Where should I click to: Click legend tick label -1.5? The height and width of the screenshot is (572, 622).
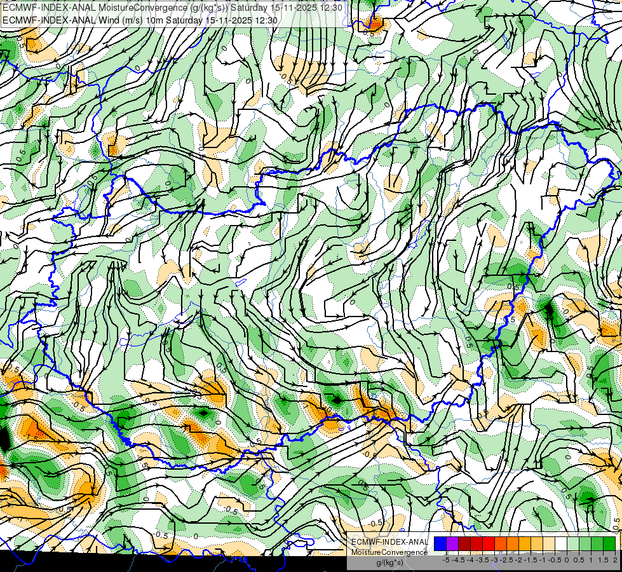click(x=531, y=560)
